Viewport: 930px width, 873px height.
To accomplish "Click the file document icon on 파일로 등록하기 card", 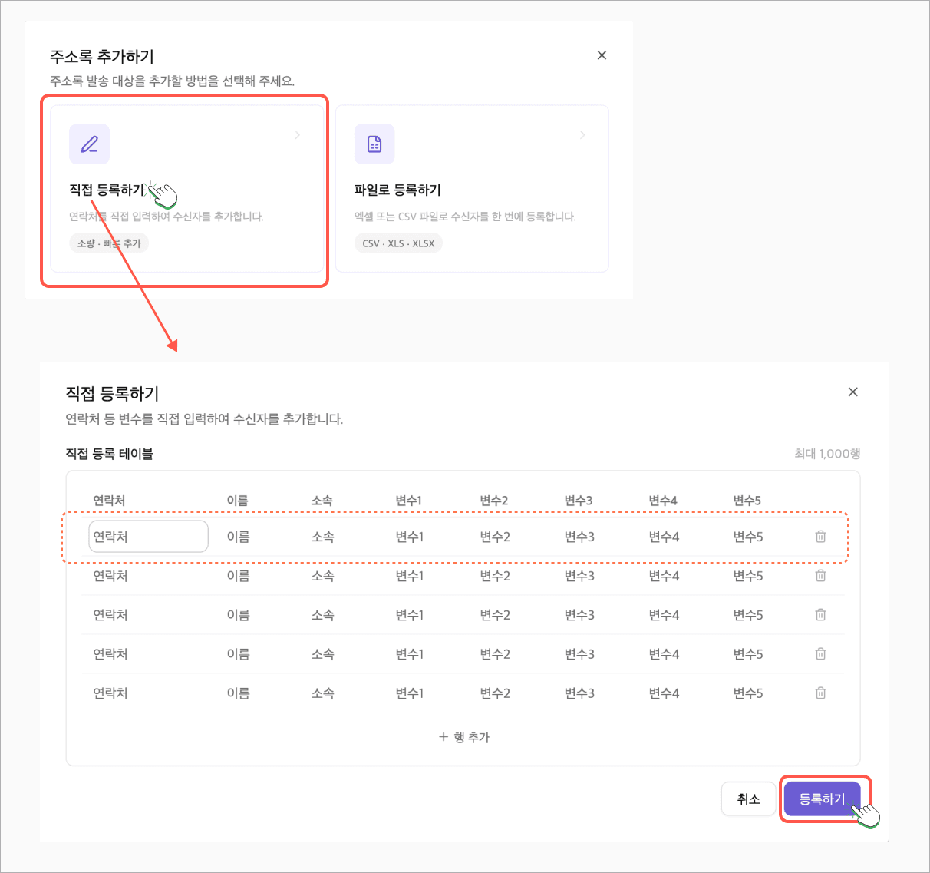I will click(x=374, y=144).
